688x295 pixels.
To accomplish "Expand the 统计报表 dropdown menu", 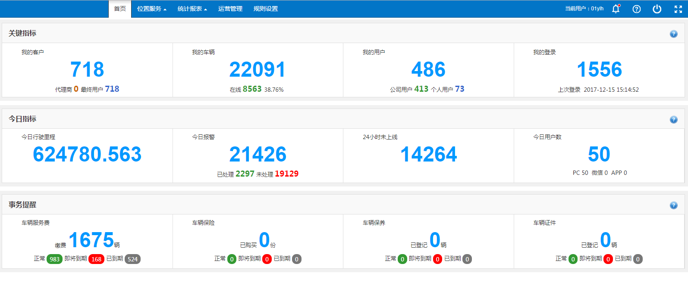I will click(192, 9).
